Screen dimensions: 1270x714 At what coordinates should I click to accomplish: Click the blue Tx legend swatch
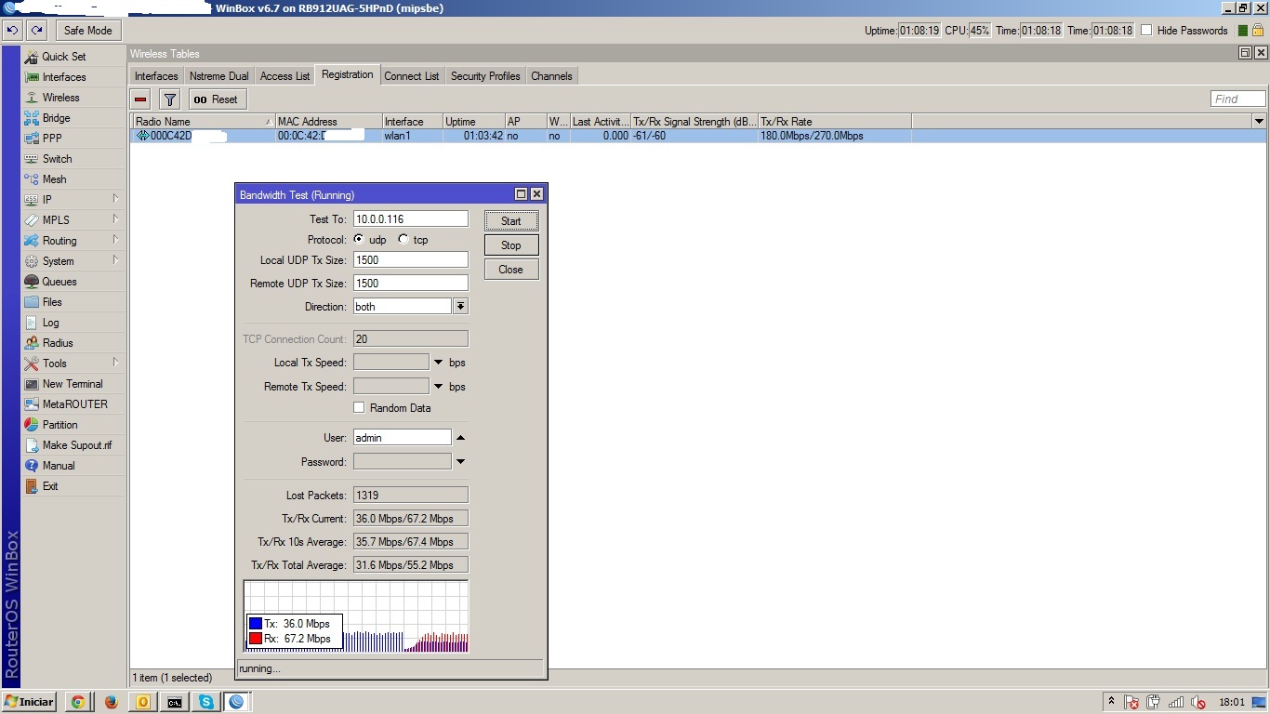click(255, 624)
